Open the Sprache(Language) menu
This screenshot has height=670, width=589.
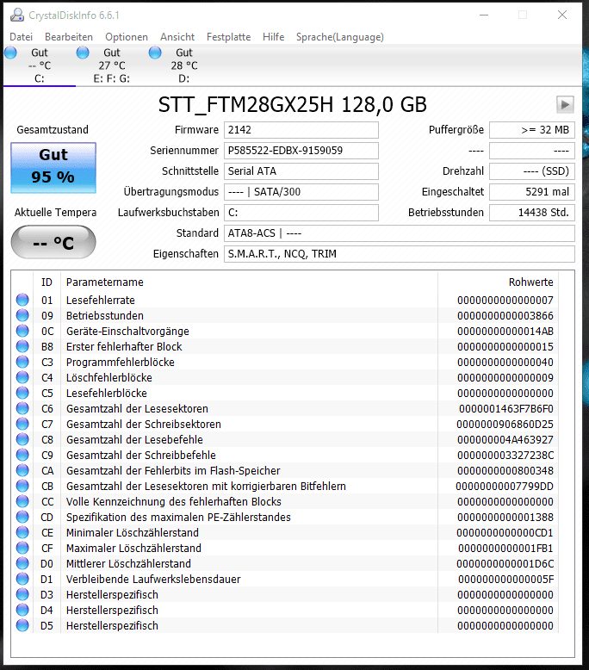coord(340,37)
